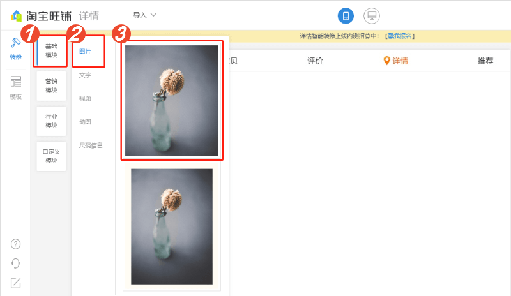
Task: Open the 模板 template layout icon
Action: (15, 82)
